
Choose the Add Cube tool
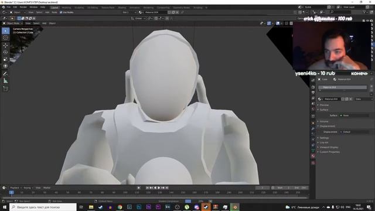click(x=5, y=89)
